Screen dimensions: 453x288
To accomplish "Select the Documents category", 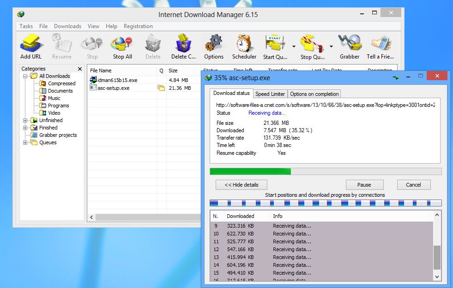I will (60, 91).
